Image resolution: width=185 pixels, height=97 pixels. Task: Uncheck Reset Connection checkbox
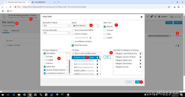tap(73, 45)
